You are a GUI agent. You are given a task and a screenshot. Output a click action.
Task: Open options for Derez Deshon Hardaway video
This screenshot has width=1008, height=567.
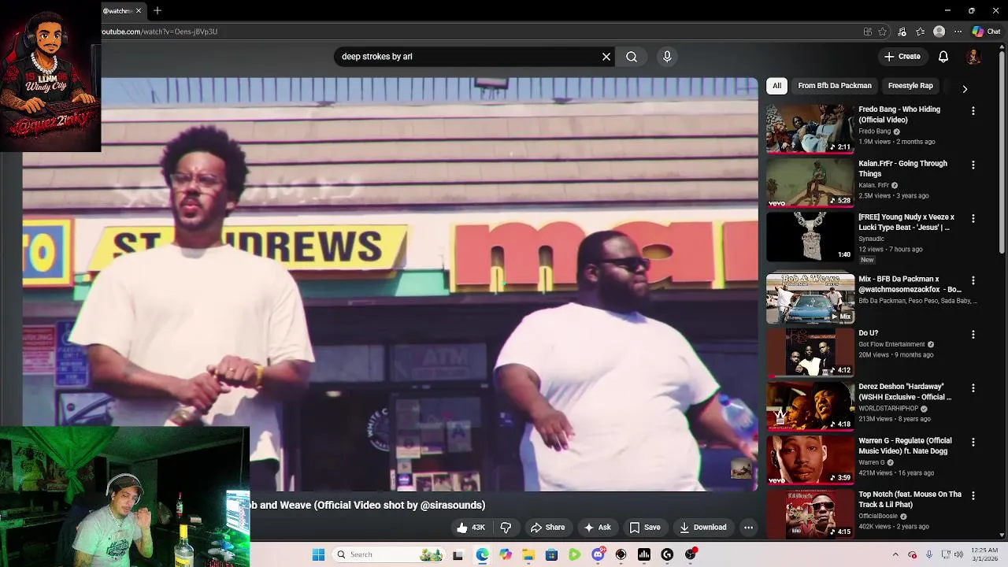tap(973, 388)
